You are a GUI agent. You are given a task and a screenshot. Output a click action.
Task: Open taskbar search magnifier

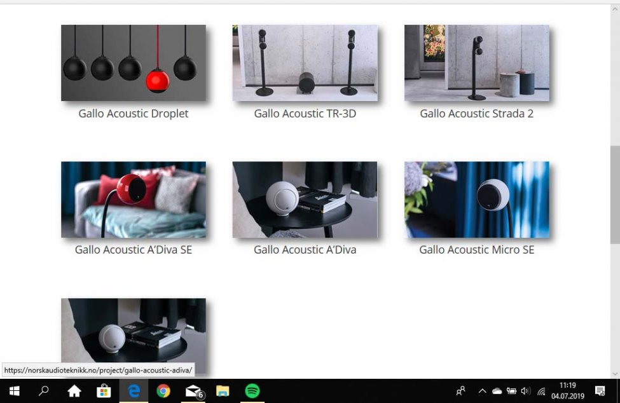coord(43,391)
